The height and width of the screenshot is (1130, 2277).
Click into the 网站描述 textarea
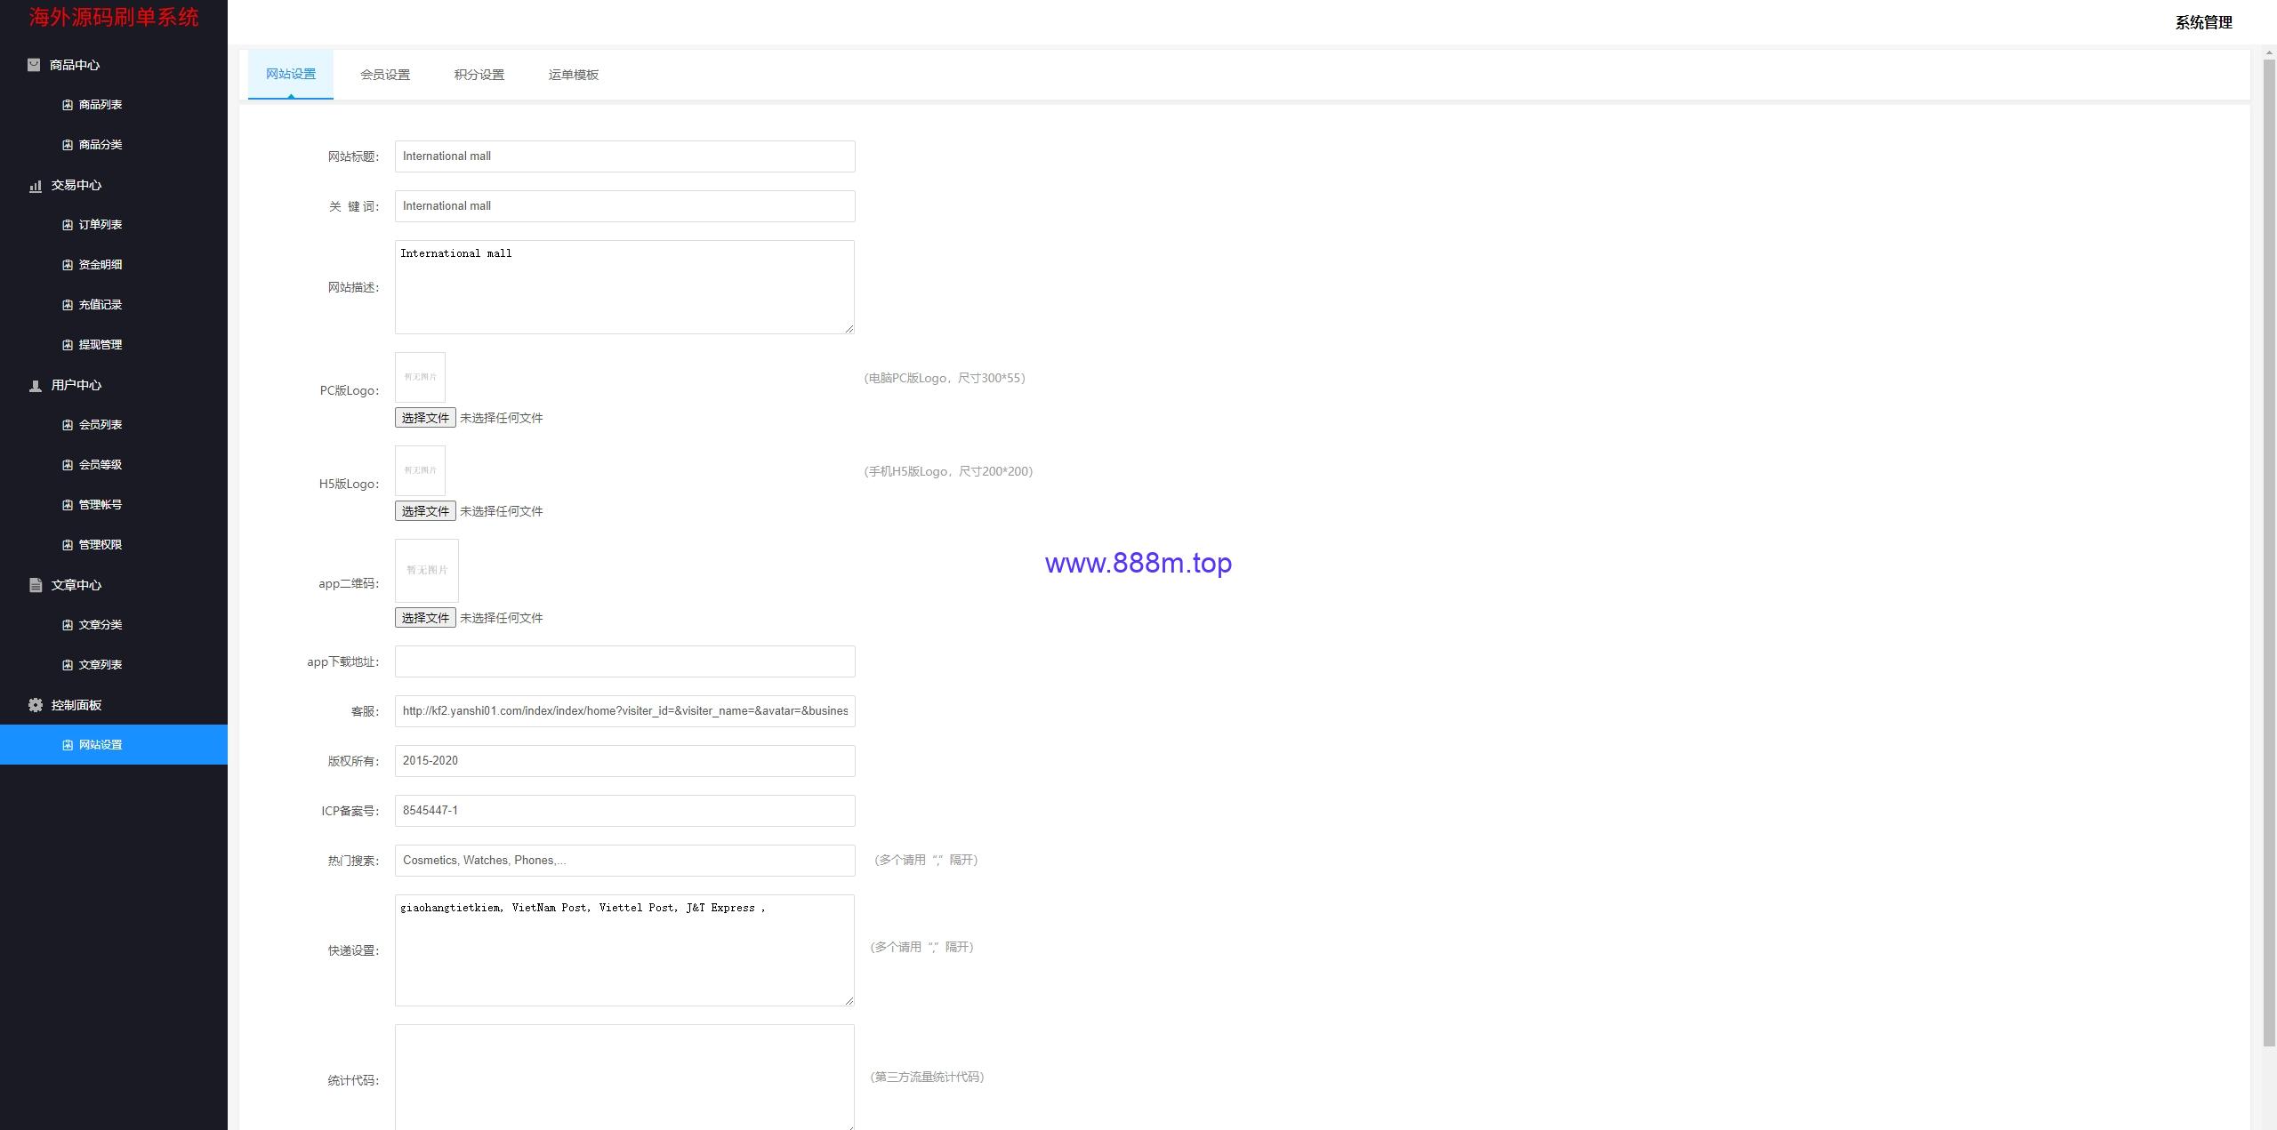[624, 287]
